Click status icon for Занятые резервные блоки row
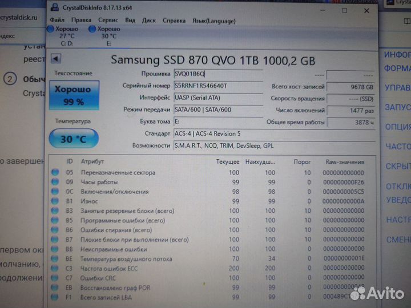The image size is (411, 308). 55,210
